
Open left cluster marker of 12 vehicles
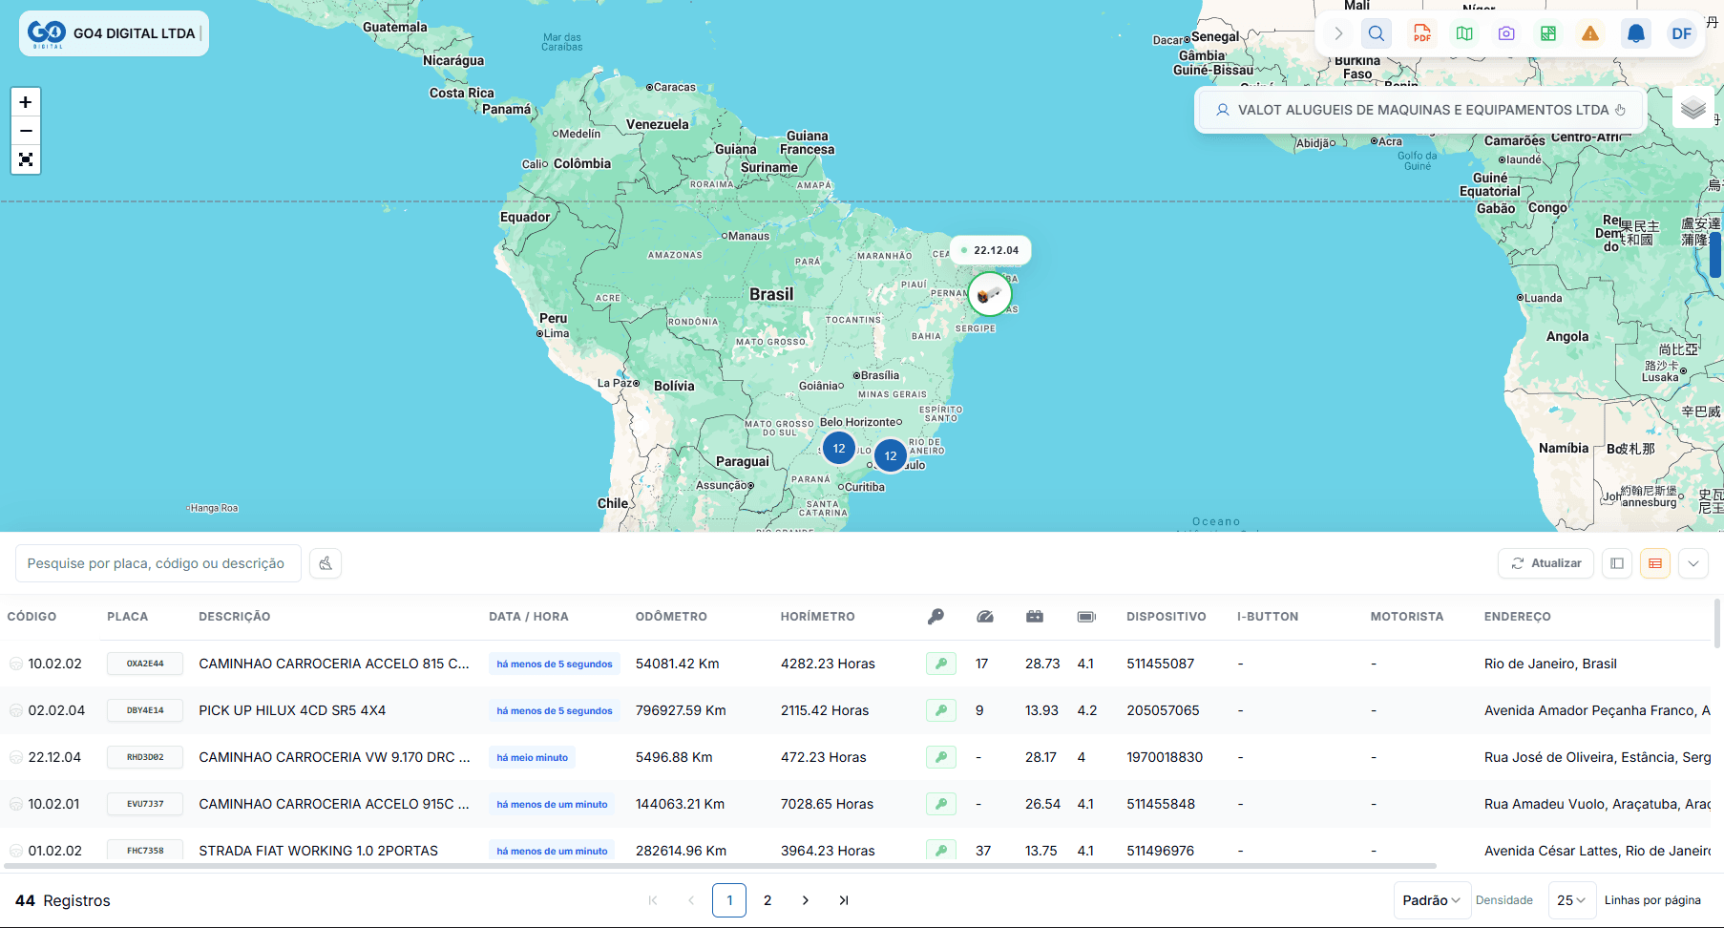pyautogui.click(x=839, y=448)
